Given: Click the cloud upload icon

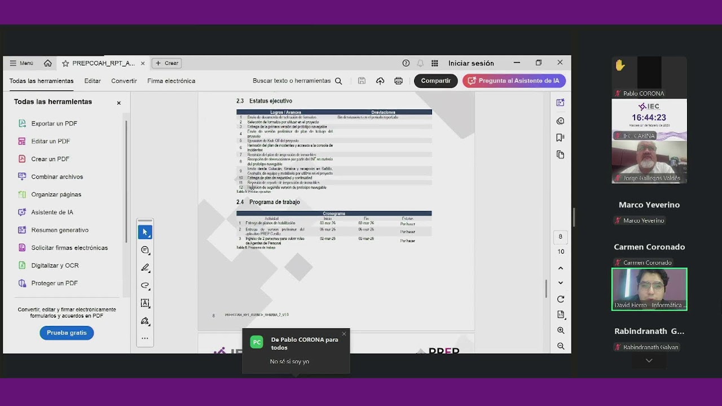Looking at the screenshot, I should click(x=380, y=81).
